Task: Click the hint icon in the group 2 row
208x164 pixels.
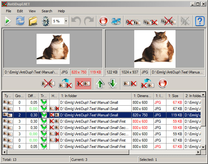Action: coord(54,115)
